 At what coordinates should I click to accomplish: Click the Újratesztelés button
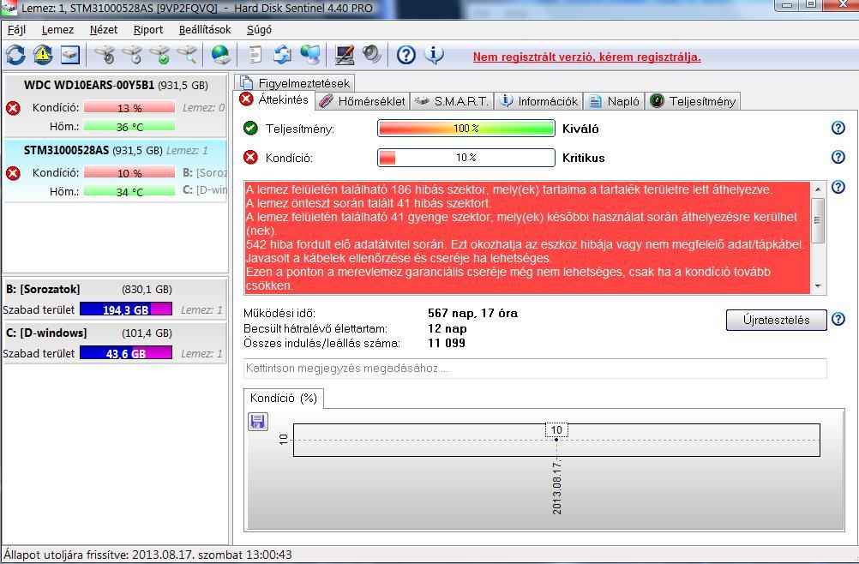777,320
